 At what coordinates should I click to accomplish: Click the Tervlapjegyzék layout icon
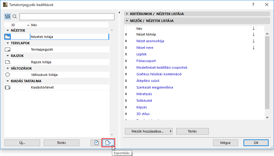click(x=8, y=49)
